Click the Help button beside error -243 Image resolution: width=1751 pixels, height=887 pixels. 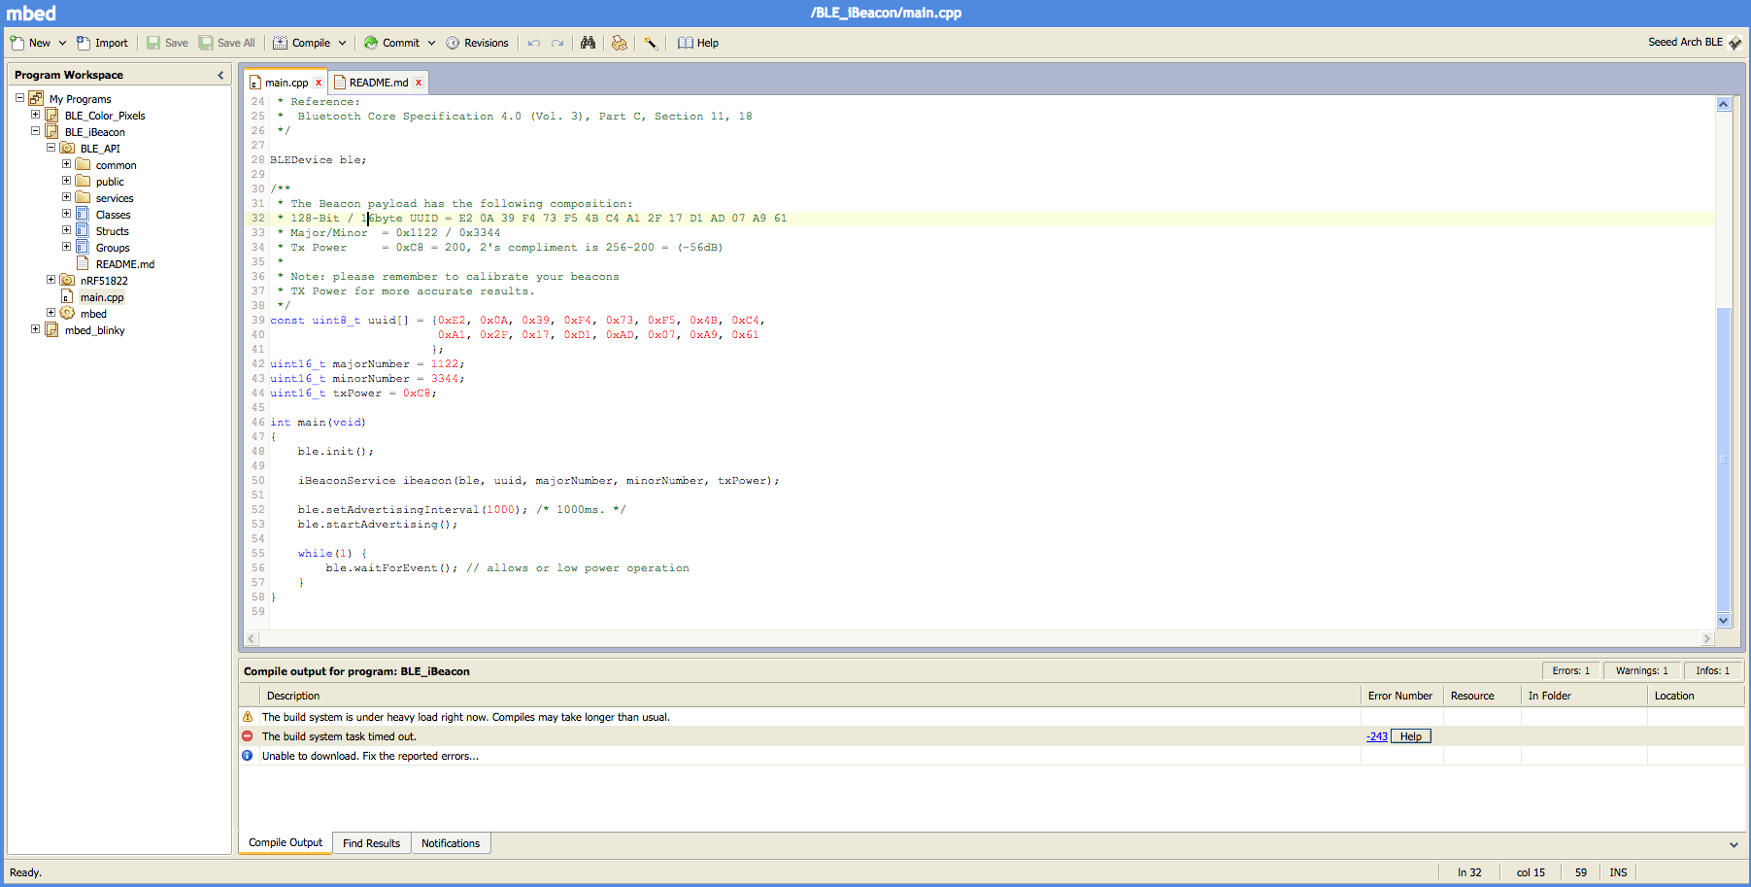[x=1410, y=736]
